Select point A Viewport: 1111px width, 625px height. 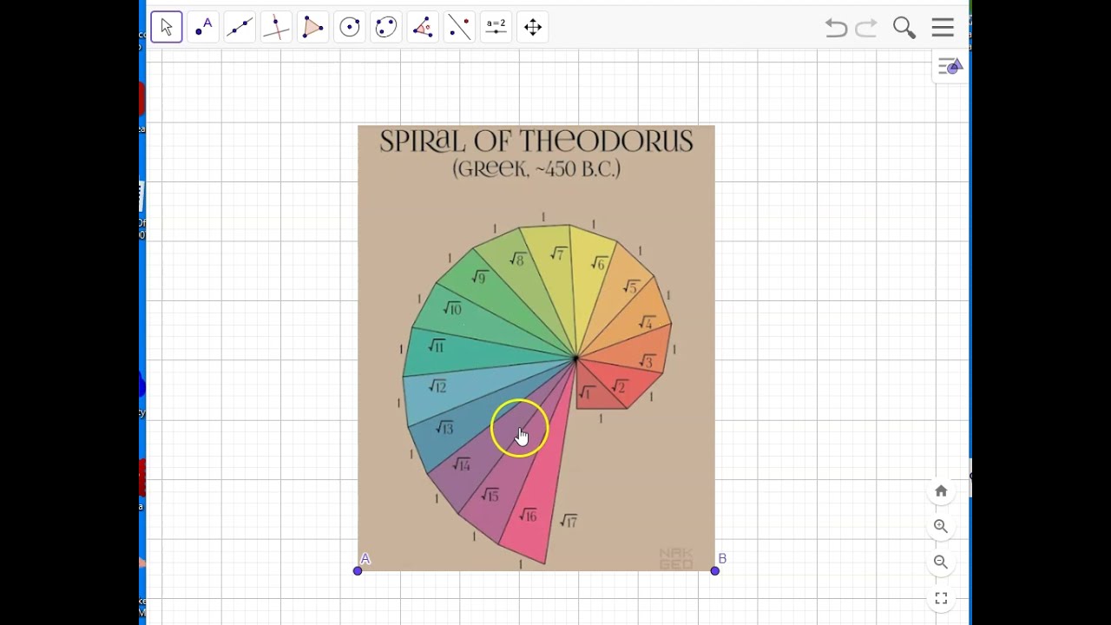pos(358,570)
